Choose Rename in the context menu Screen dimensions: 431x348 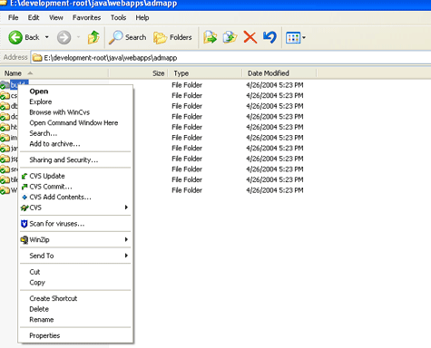(x=75, y=320)
